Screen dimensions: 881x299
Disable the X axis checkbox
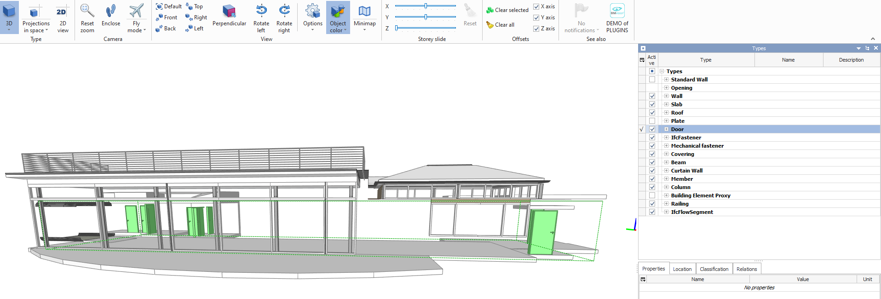(536, 6)
